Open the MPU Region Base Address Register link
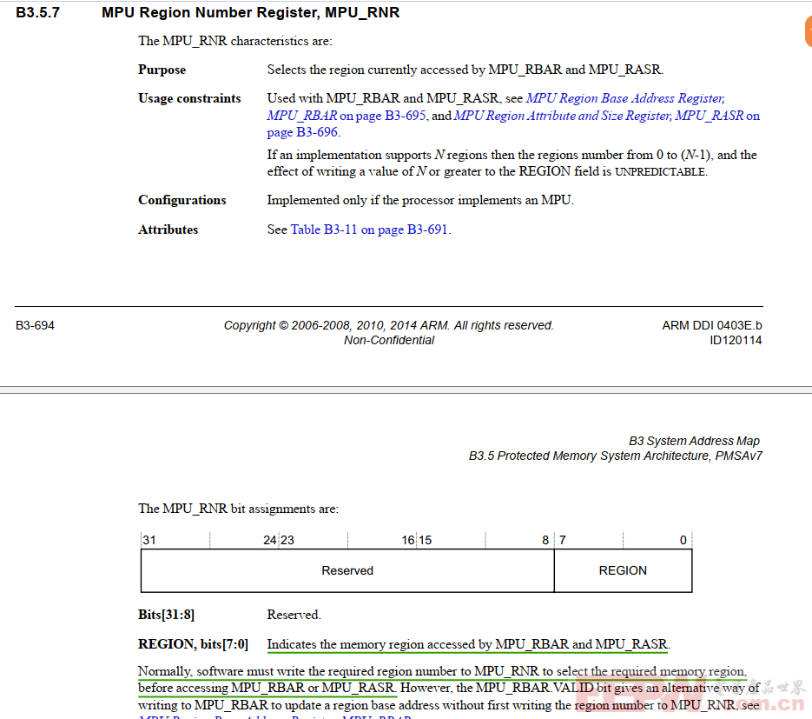This screenshot has height=719, width=812. click(625, 98)
